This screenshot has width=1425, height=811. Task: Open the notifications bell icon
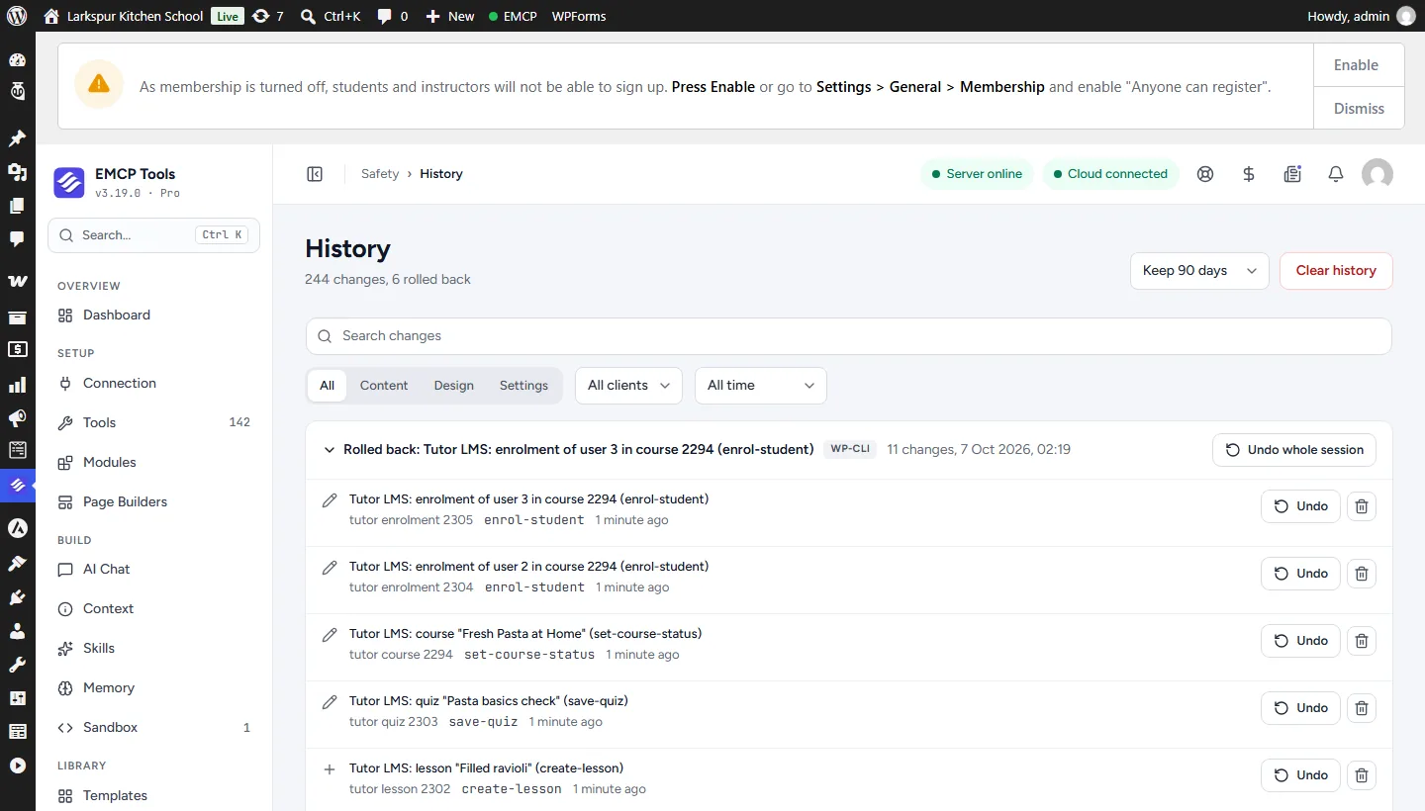(x=1336, y=174)
